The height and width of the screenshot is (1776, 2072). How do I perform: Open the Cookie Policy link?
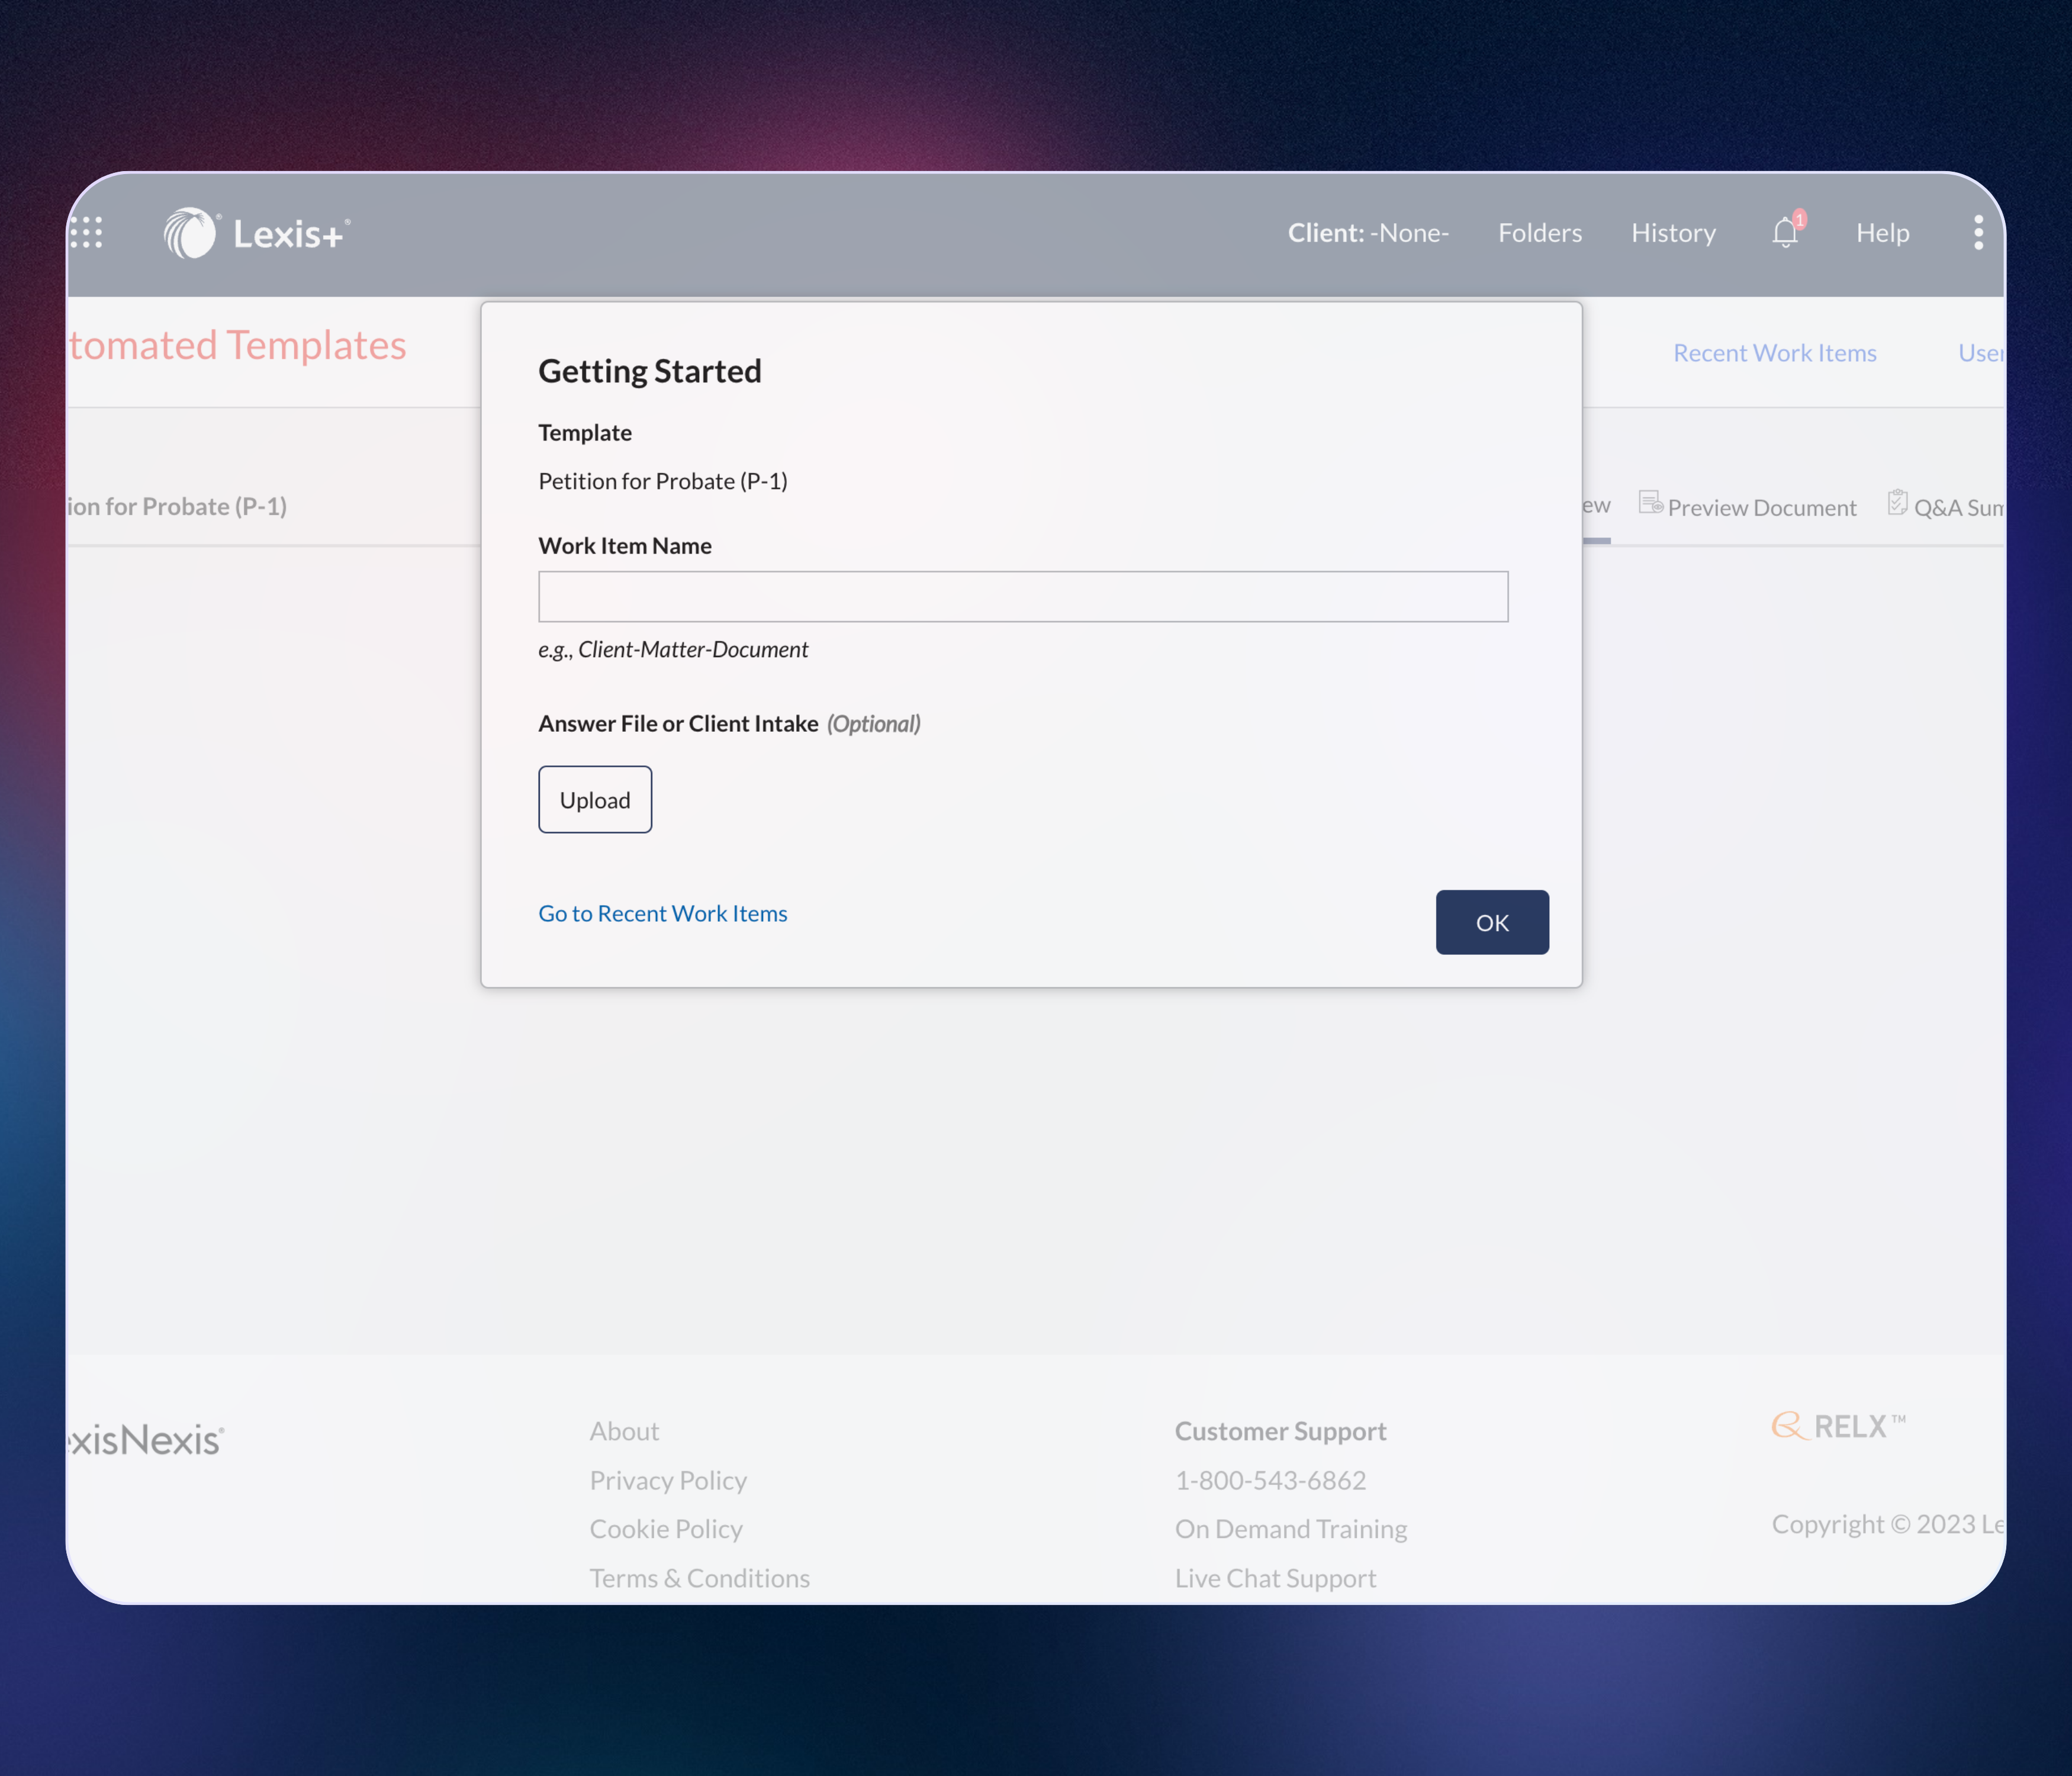click(666, 1529)
